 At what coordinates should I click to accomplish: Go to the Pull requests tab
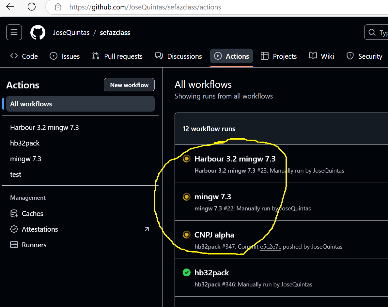117,56
